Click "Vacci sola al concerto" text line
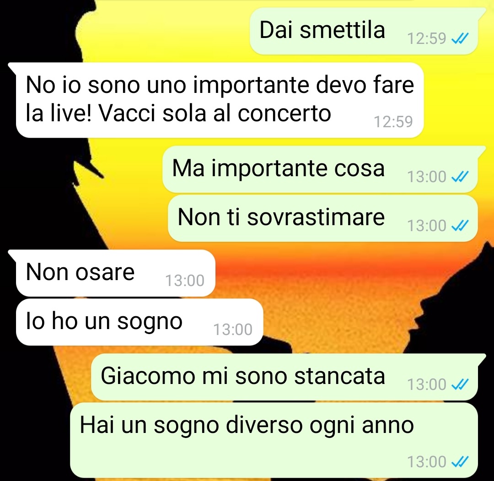 [x=215, y=113]
